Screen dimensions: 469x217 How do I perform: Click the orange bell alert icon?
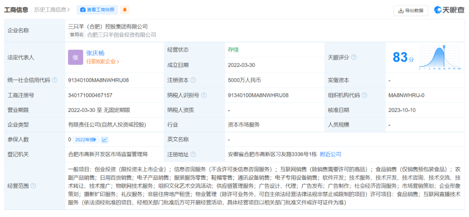[x=125, y=10]
